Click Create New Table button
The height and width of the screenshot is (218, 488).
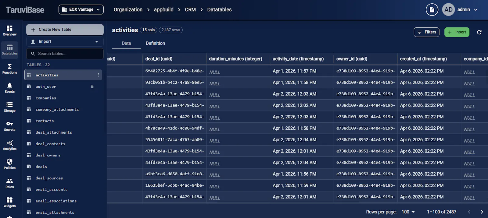pyautogui.click(x=65, y=30)
